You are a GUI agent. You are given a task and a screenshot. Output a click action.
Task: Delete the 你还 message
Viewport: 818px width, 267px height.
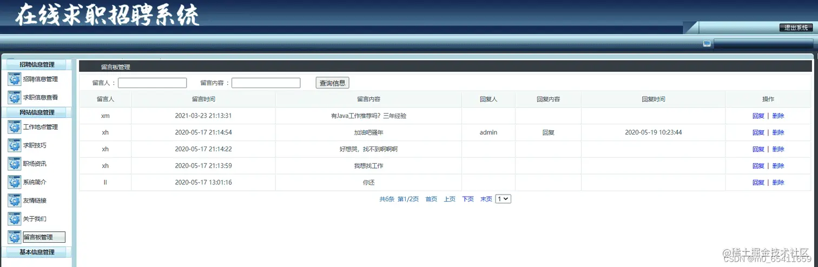pos(778,183)
